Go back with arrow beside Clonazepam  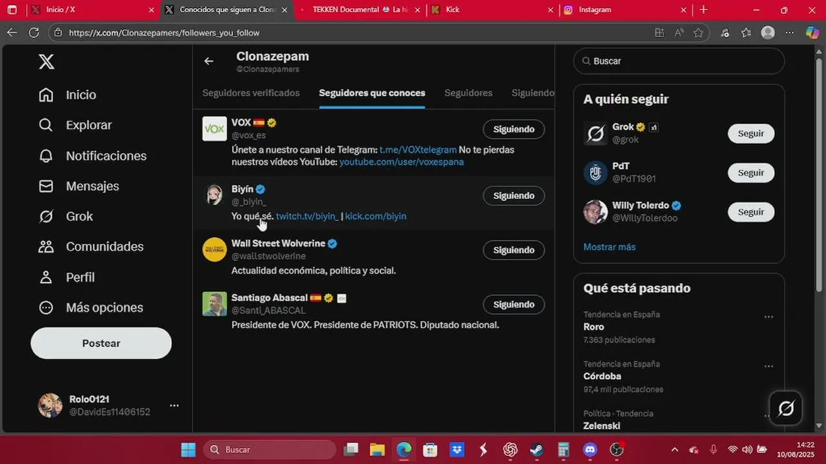(x=208, y=61)
